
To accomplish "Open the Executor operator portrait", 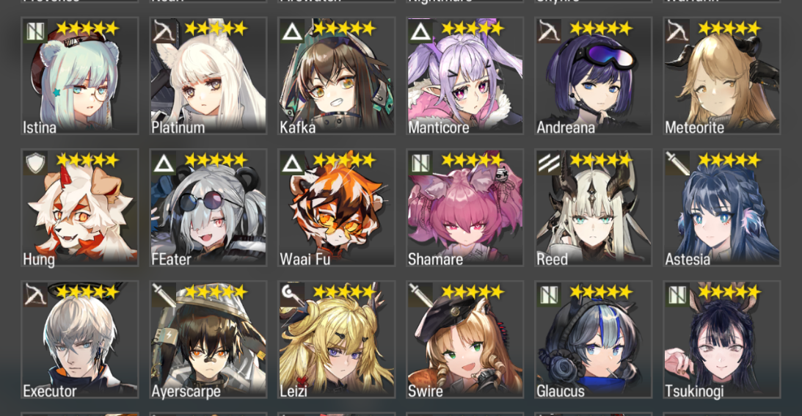I will click(x=80, y=339).
